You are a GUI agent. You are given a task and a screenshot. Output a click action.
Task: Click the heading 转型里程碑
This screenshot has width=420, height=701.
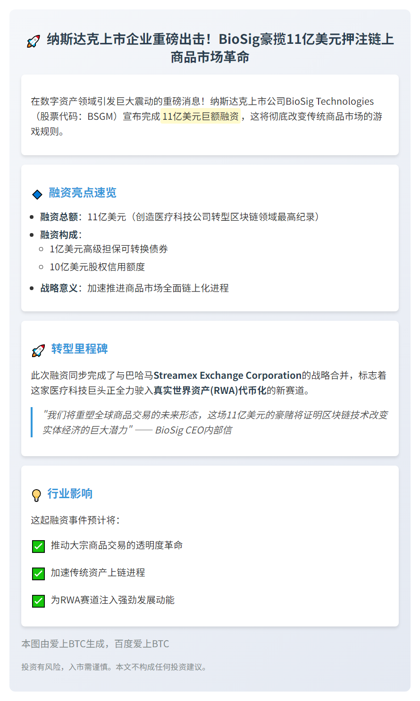pyautogui.click(x=80, y=349)
